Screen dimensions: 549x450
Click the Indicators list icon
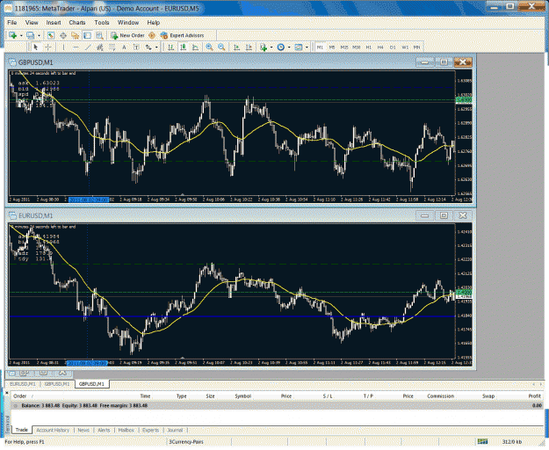point(264,47)
